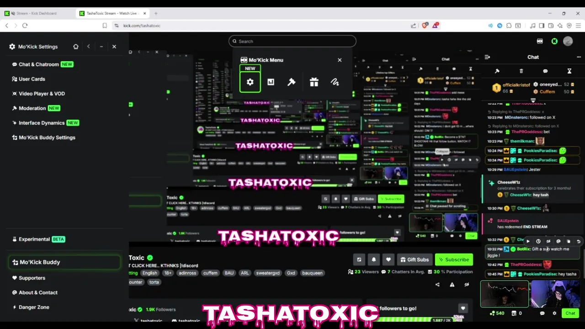Viewport: 585px width, 329px height.
Task: Open the channel points 540 balance
Action: 497,313
